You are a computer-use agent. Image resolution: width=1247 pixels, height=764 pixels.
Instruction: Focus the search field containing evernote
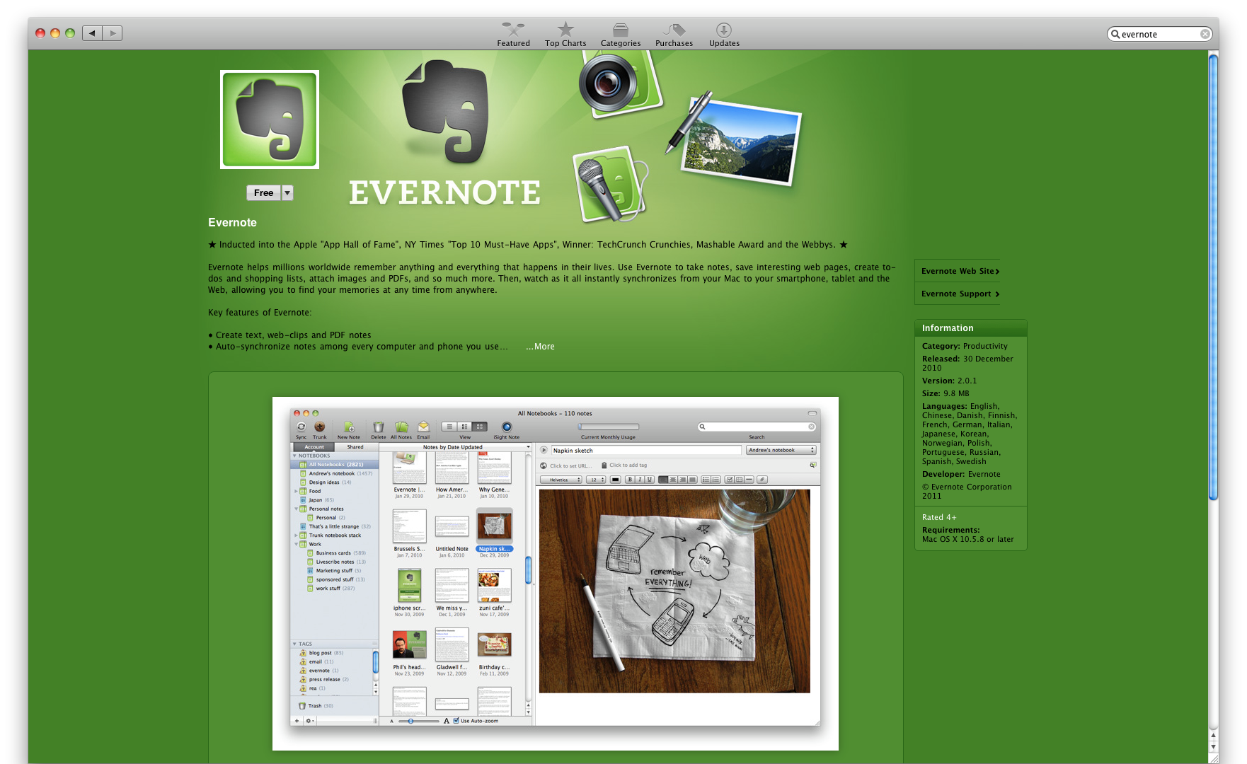[x=1159, y=34]
